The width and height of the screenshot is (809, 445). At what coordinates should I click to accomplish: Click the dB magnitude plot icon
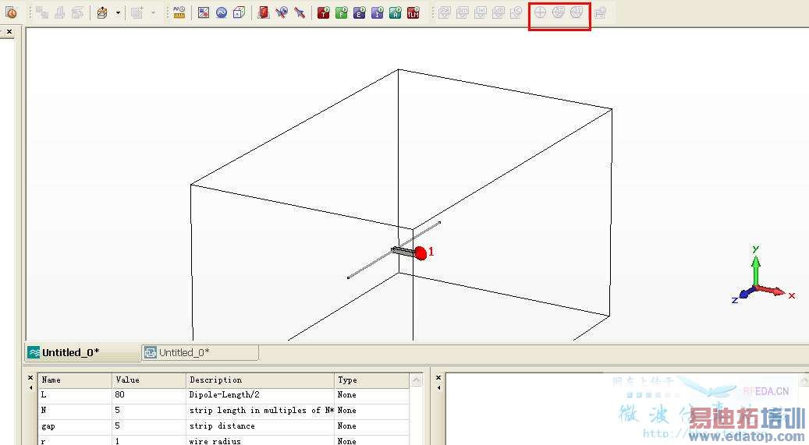point(499,12)
